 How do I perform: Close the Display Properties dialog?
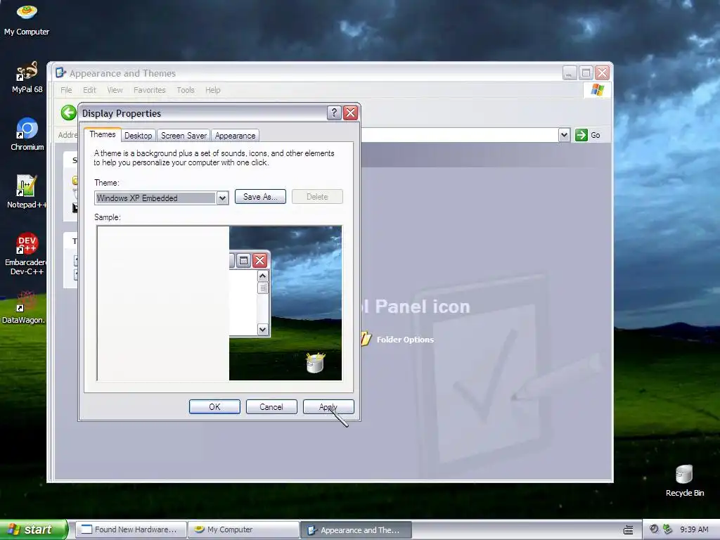click(x=350, y=113)
